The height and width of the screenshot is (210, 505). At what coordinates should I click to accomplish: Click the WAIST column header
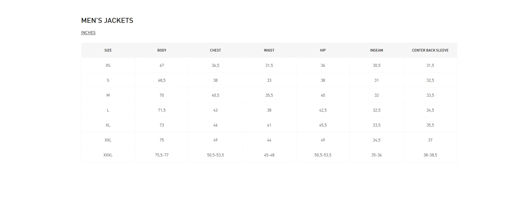point(269,50)
